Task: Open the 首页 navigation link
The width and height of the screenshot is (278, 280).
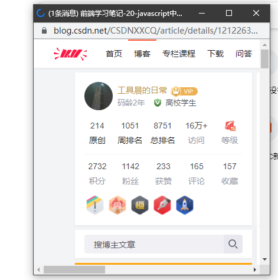Action: [114, 54]
